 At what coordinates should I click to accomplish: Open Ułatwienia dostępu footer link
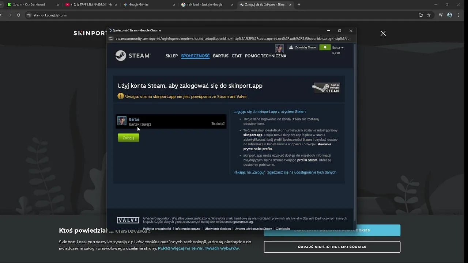tap(218, 229)
